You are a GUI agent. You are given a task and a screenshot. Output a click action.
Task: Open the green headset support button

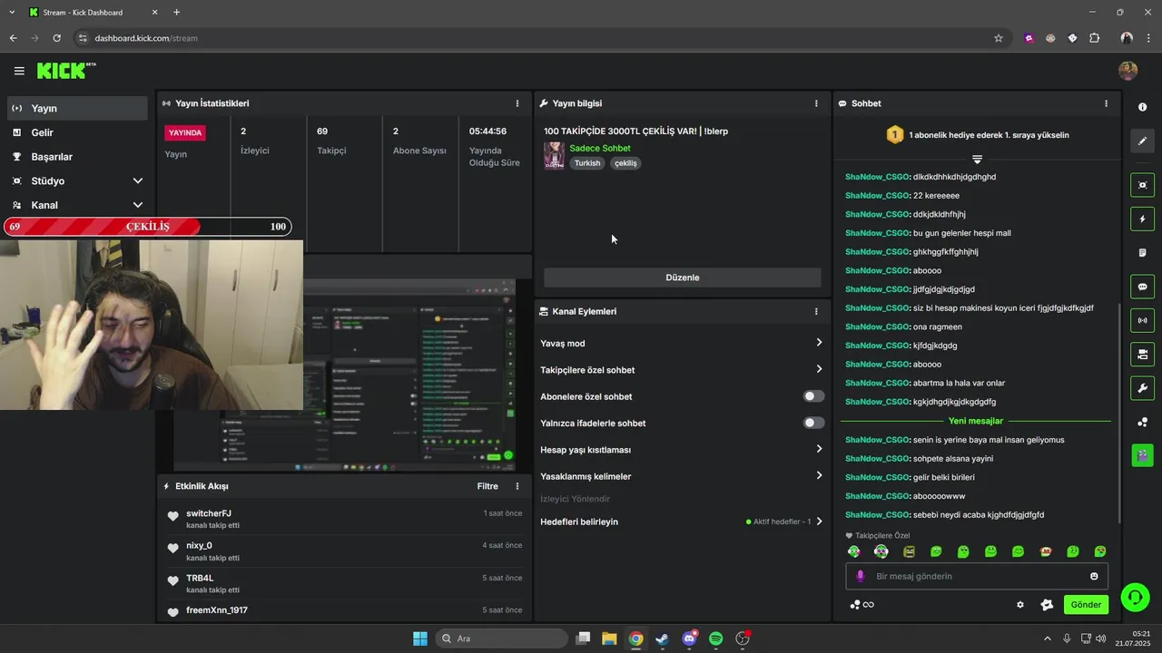click(1135, 597)
